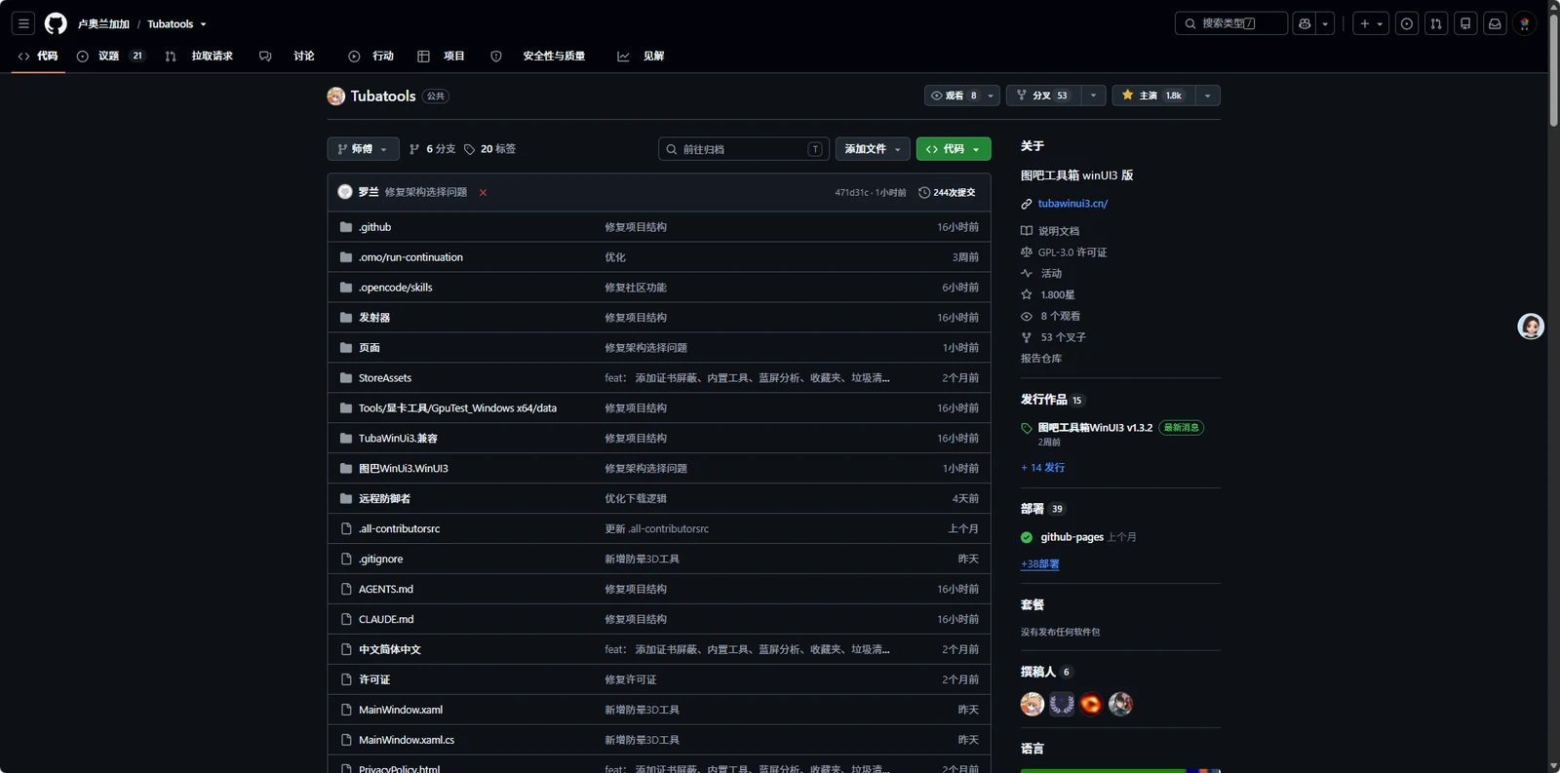The width and height of the screenshot is (1560, 773).
Task: Go to the GitHub home logo
Action: [56, 23]
